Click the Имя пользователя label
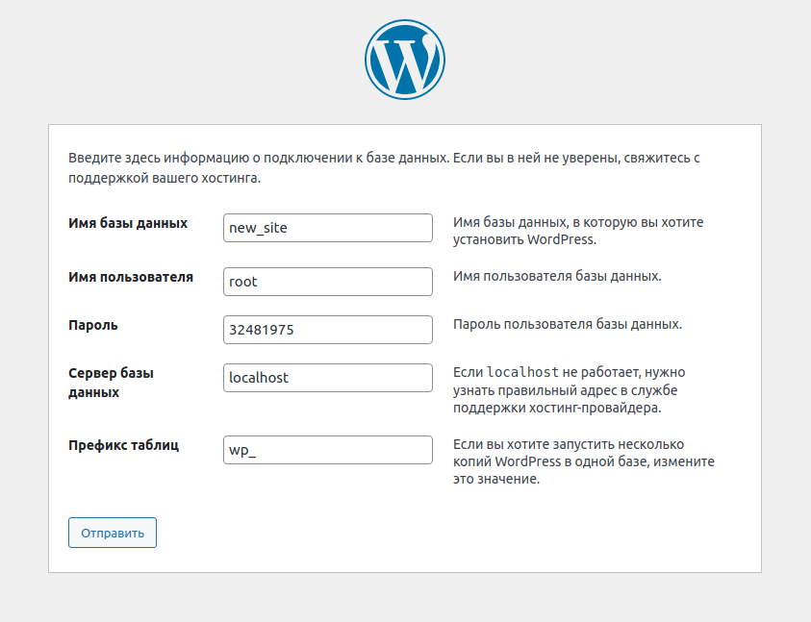 point(131,277)
